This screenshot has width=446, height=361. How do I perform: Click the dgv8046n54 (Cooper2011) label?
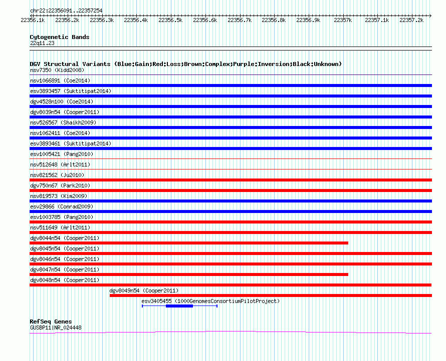pos(65,259)
